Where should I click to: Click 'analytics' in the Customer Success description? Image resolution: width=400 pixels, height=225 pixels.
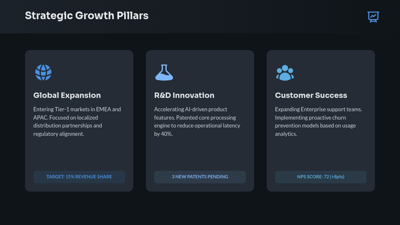[x=286, y=134]
